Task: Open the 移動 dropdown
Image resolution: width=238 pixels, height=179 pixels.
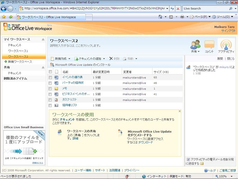Action: [136, 59]
